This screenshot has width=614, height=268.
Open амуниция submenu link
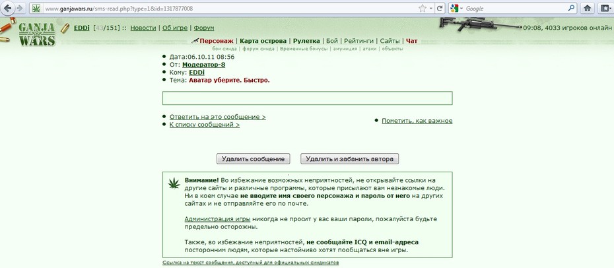coord(345,49)
